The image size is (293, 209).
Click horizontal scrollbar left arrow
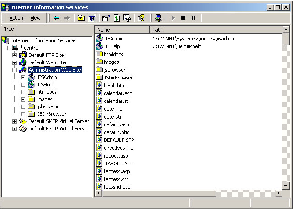pos(99,193)
